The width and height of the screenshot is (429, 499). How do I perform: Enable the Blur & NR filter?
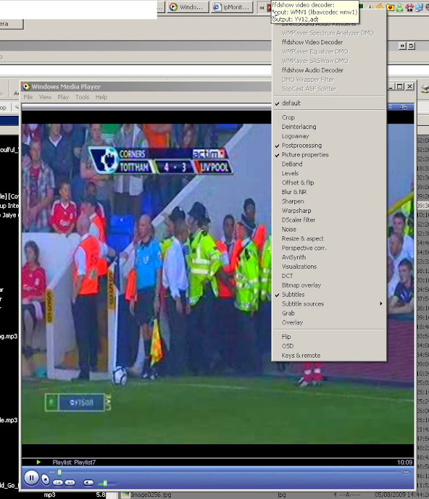329,192
